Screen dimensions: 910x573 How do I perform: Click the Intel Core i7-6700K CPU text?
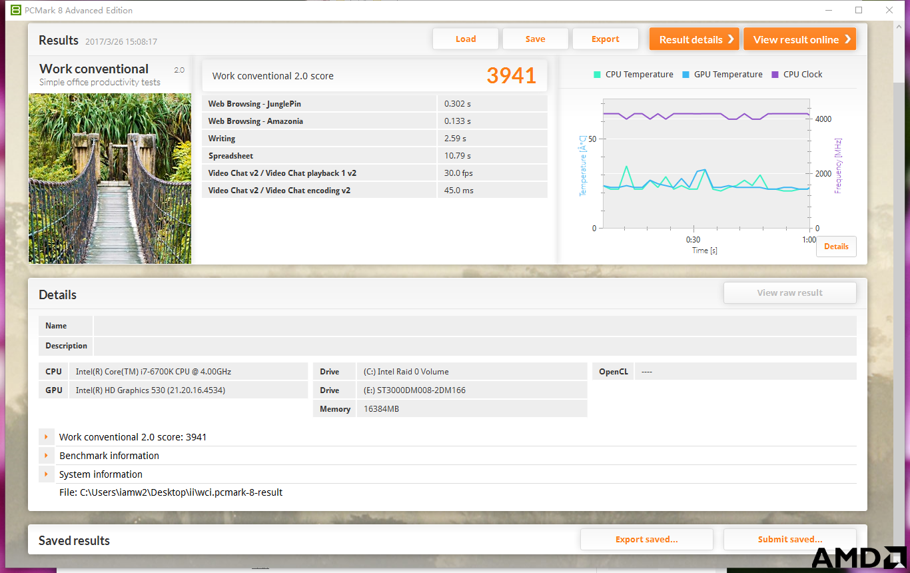pos(153,372)
